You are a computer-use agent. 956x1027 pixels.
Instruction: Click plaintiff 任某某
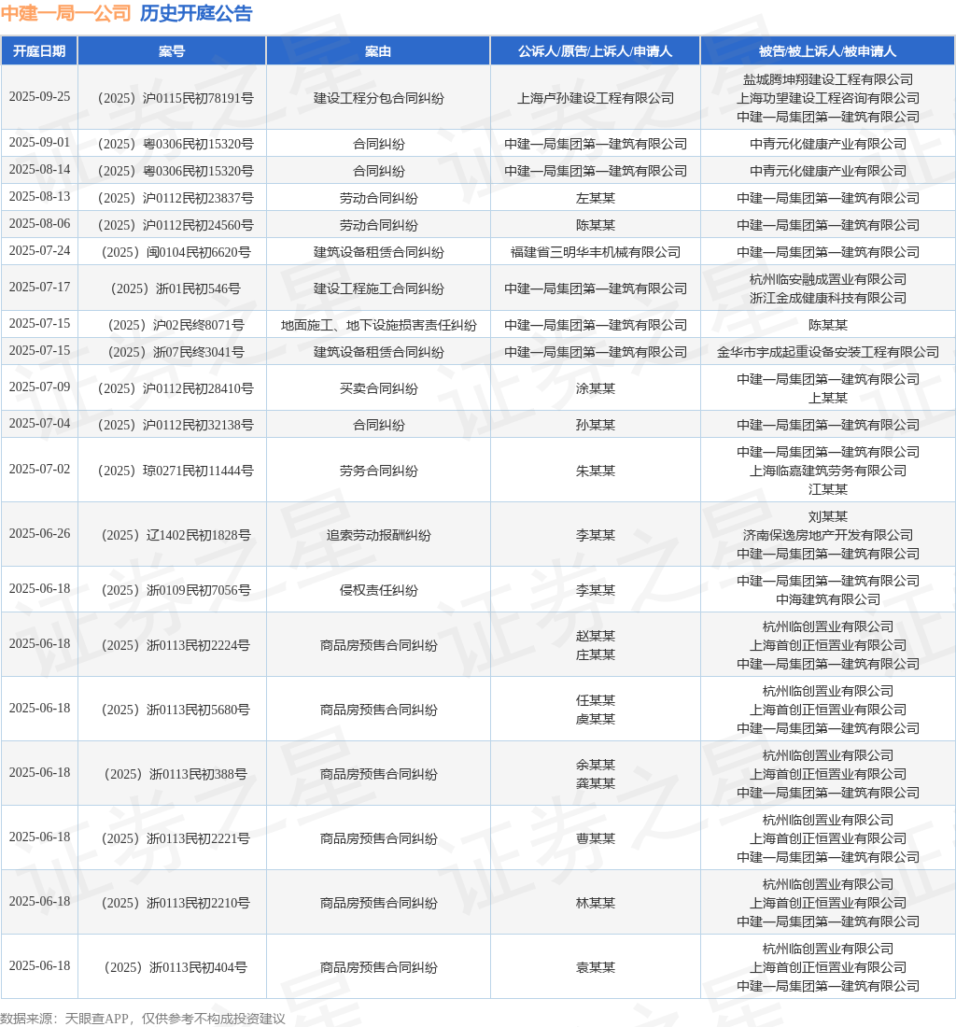tap(596, 700)
